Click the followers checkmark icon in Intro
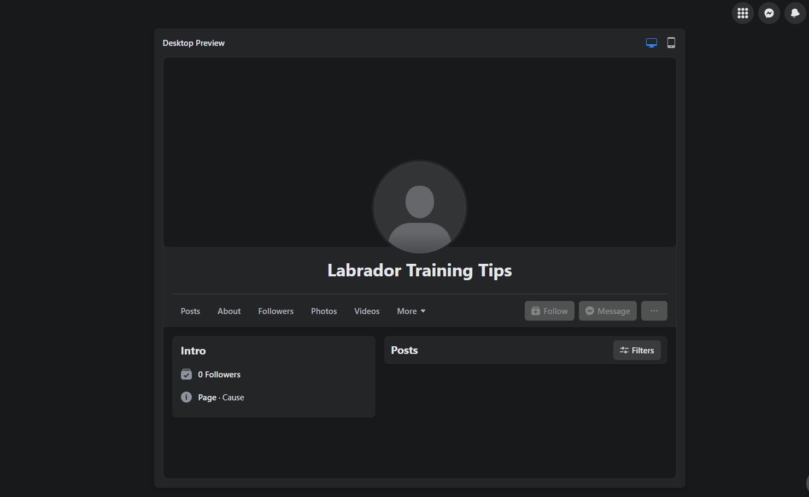Screen dimensions: 809x497 [186, 375]
